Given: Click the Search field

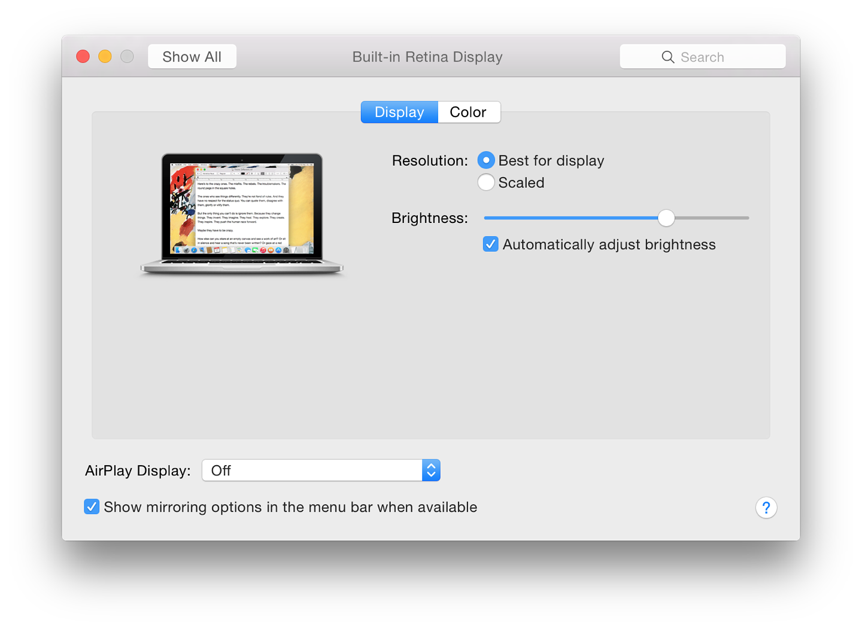Looking at the screenshot, I should pos(703,57).
